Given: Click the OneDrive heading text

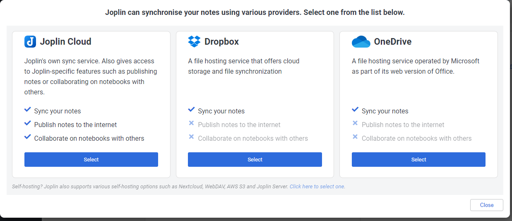Looking at the screenshot, I should tap(392, 41).
